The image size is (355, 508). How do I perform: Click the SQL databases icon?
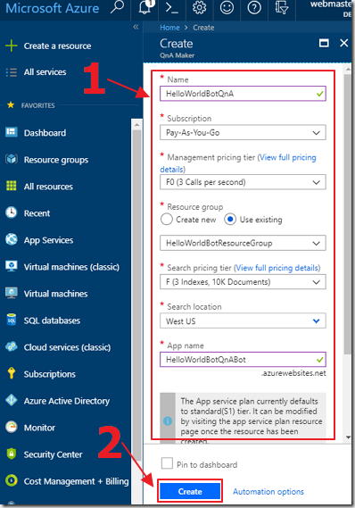pos(12,320)
